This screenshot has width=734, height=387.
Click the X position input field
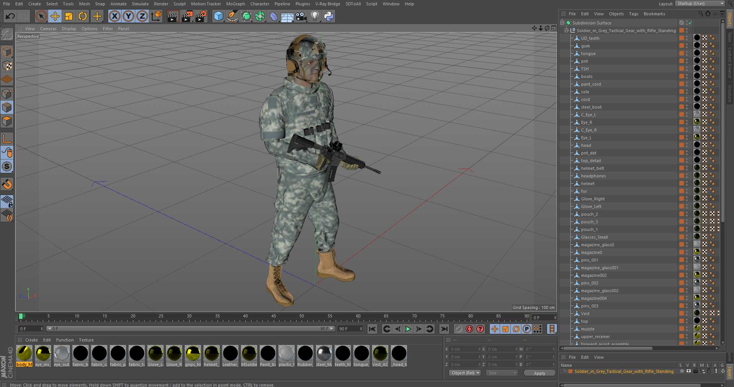coord(464,349)
